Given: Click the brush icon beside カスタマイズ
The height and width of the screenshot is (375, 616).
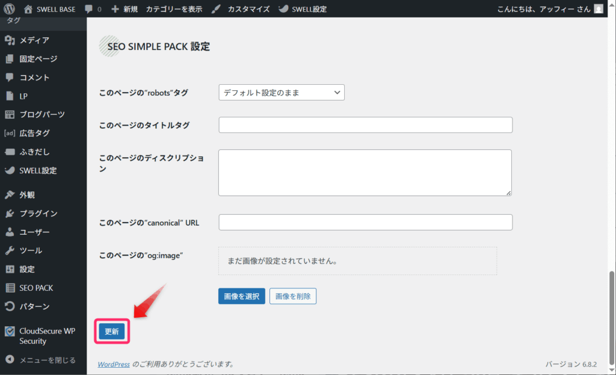Looking at the screenshot, I should tap(216, 8).
